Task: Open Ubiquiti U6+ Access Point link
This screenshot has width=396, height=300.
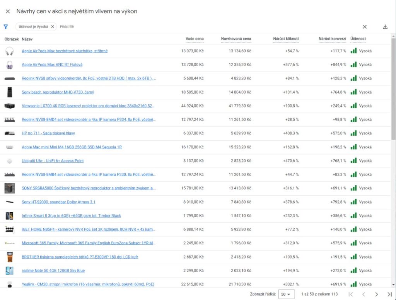Action: coord(53,160)
